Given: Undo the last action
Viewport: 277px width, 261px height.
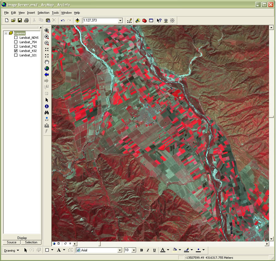Looking at the screenshot, I should click(x=62, y=21).
